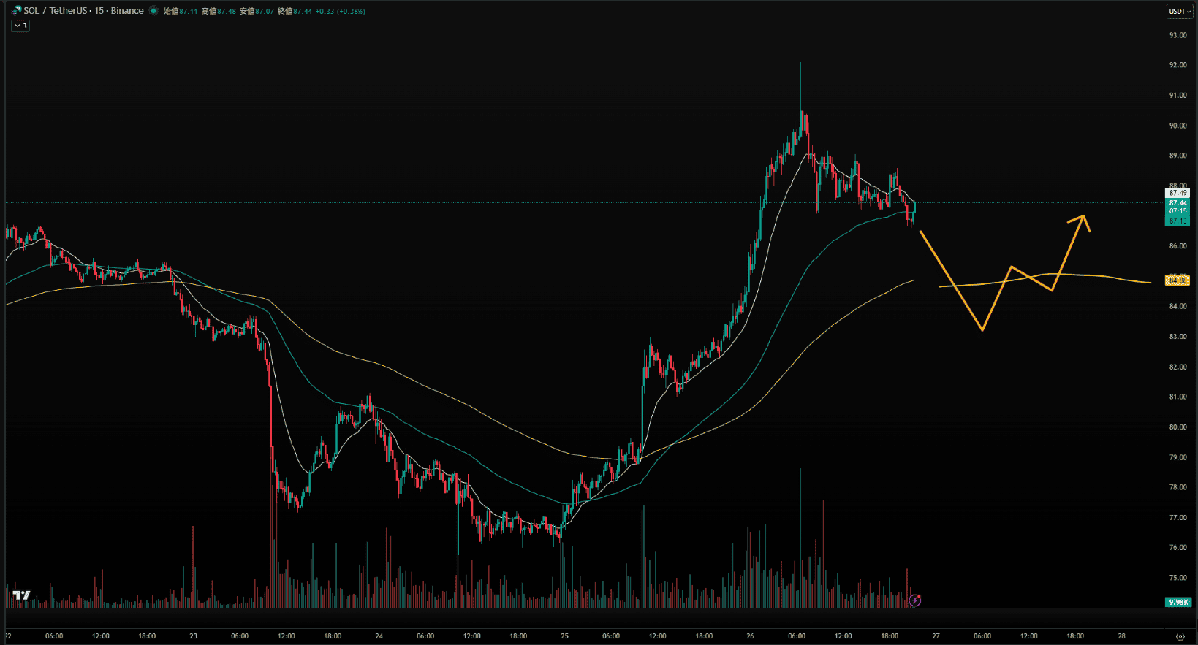Click date 27 on the time axis

(x=936, y=636)
